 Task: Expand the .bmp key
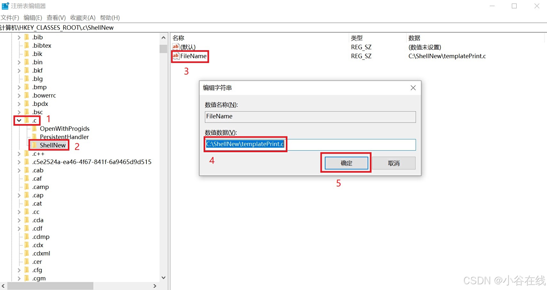click(19, 87)
